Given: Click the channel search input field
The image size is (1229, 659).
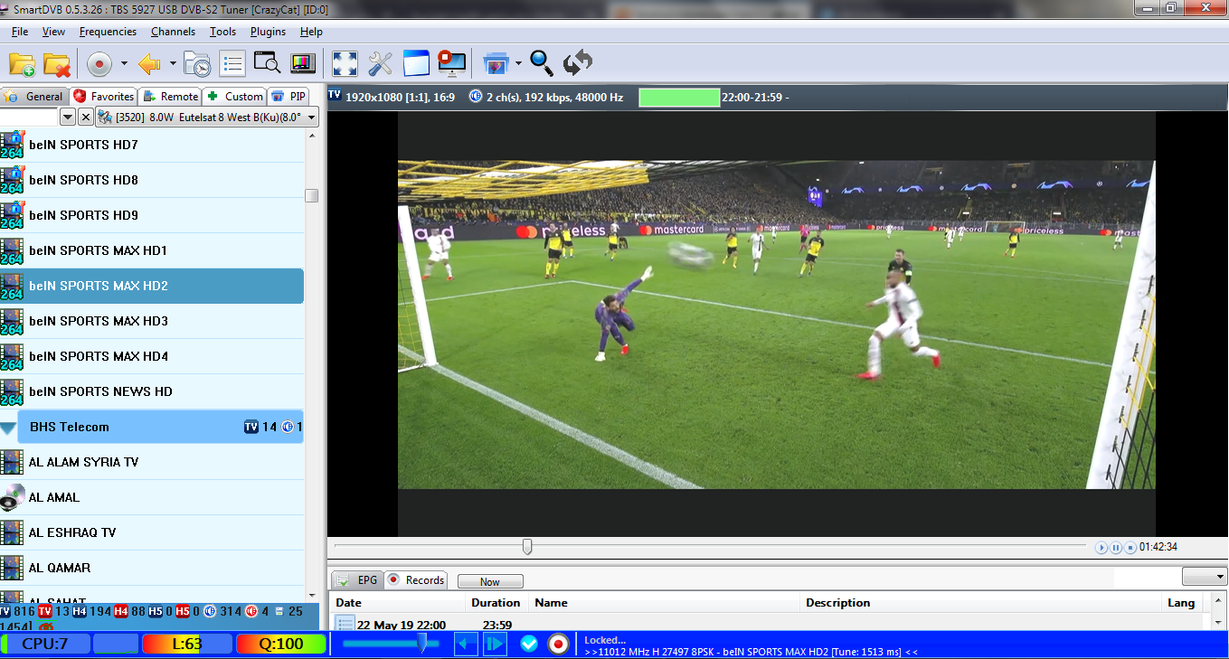Looking at the screenshot, I should [x=29, y=117].
